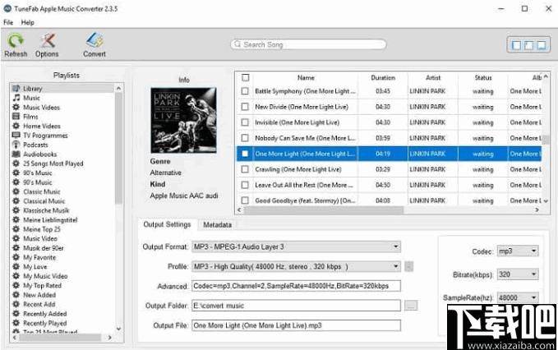Select the third layout view icon
This screenshot has width=558, height=350.
[542, 45]
